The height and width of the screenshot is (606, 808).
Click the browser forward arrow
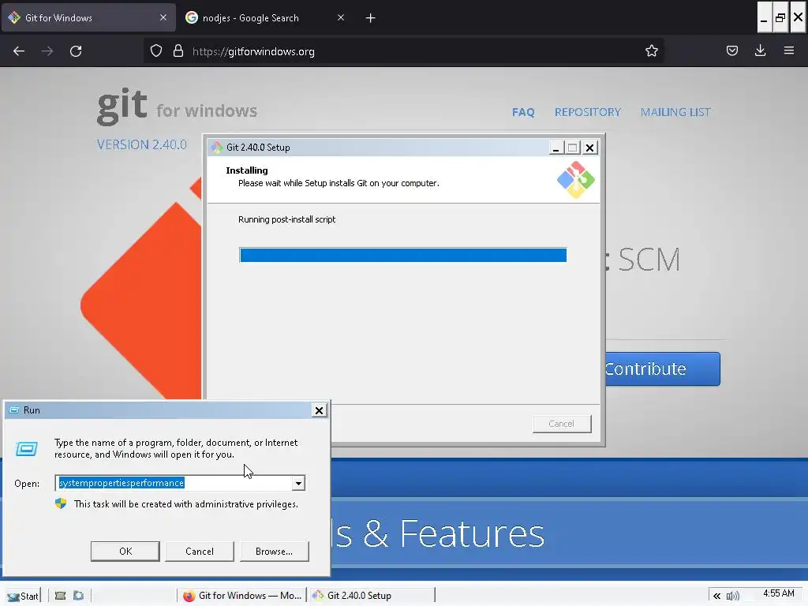tap(47, 51)
